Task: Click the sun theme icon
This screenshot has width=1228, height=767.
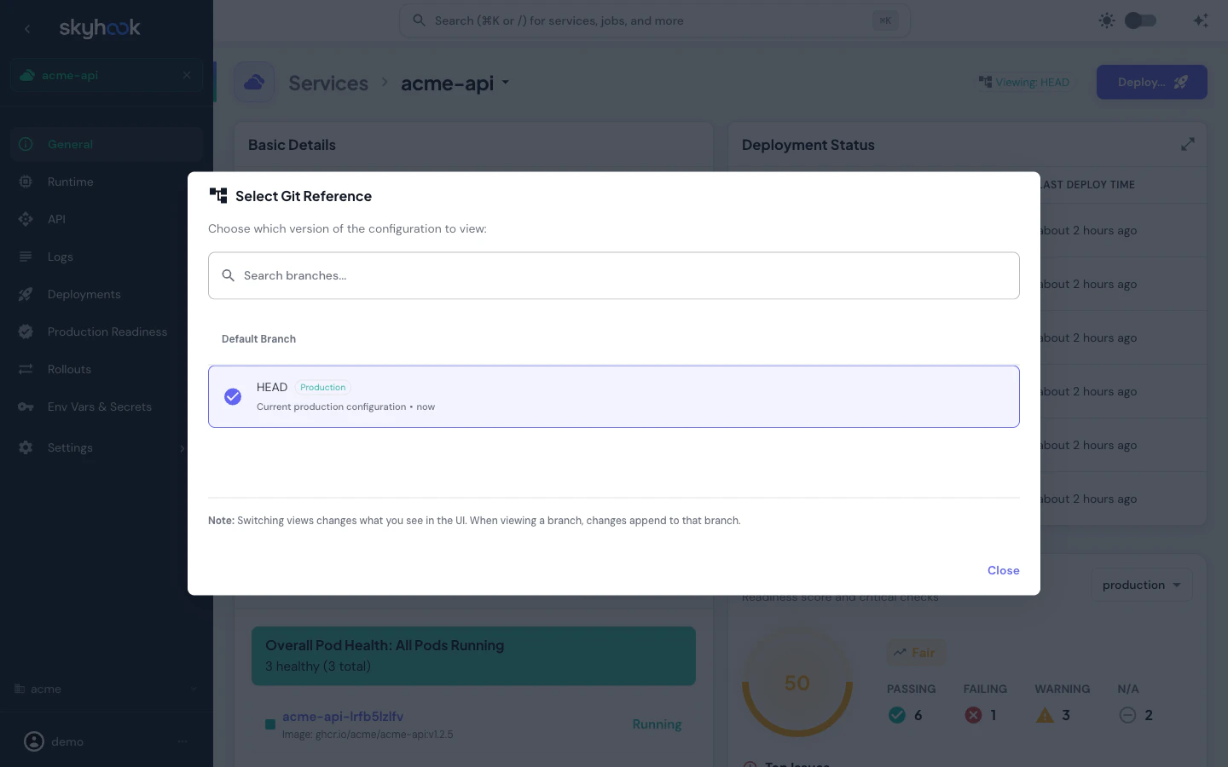Action: pos(1107,20)
